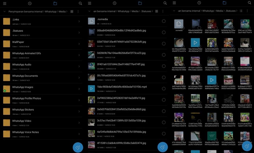Open path dropdown arrow in left panel
The image size is (254, 153).
point(4,12)
